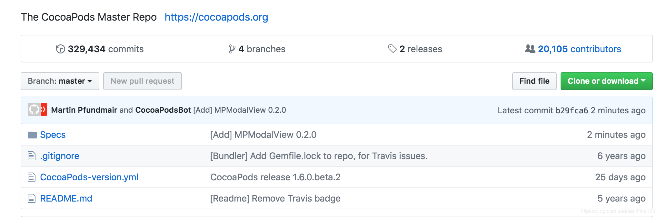Open the CocoaPods-version.yml file
This screenshot has height=217, width=658.
pos(89,177)
